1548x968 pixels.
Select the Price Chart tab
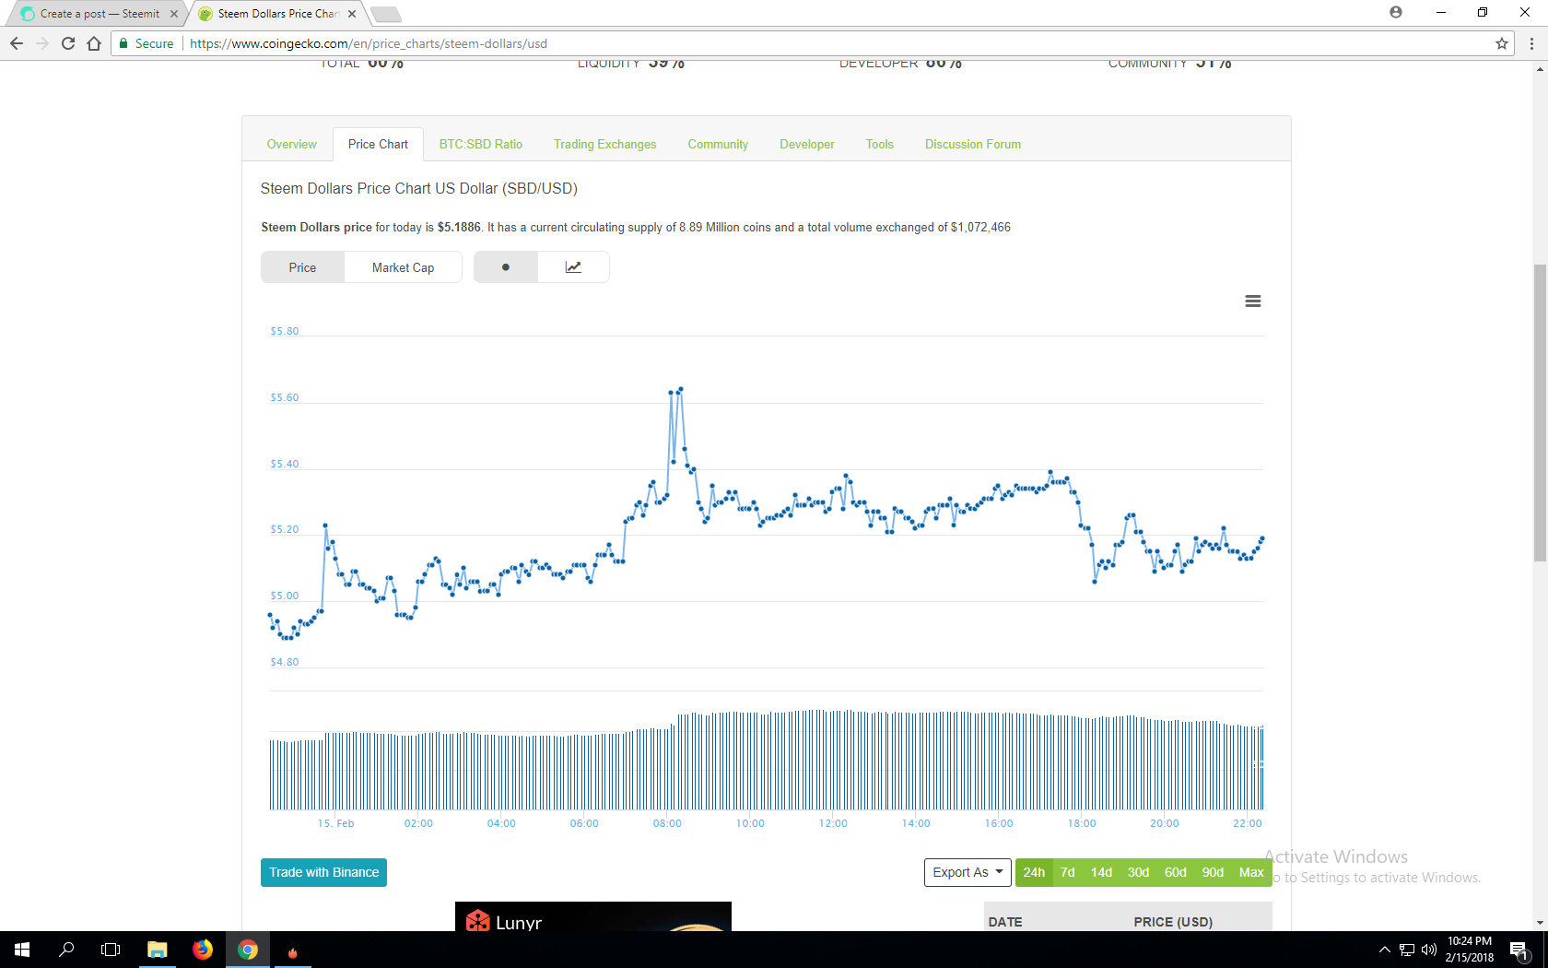coord(378,144)
